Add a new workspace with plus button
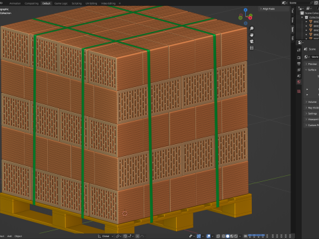The image size is (319, 239). coord(120,3)
